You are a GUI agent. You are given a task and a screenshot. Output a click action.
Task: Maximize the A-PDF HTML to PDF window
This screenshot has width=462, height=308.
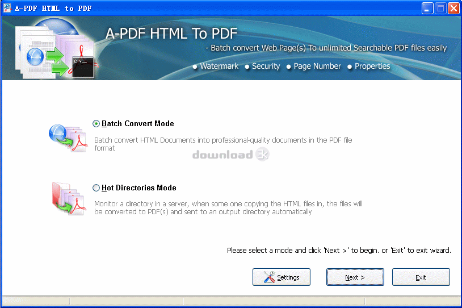tap(440, 9)
